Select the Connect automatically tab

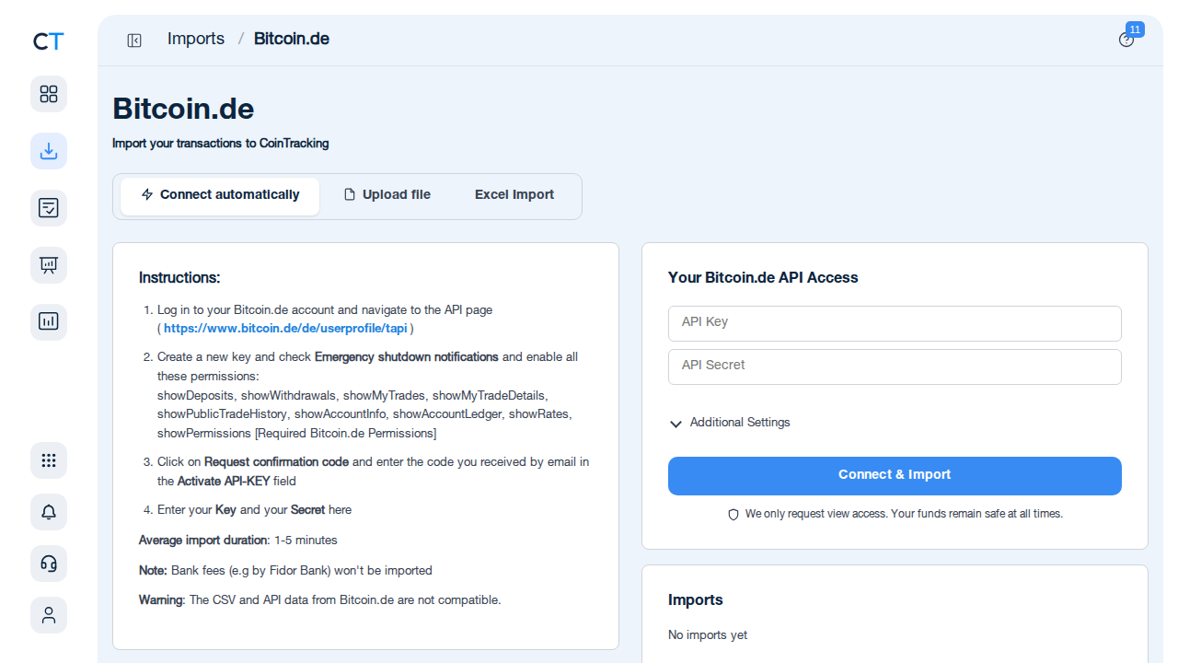click(220, 195)
